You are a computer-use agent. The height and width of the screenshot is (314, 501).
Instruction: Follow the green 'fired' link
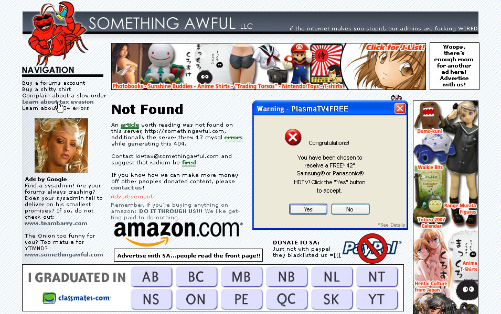click(x=189, y=163)
